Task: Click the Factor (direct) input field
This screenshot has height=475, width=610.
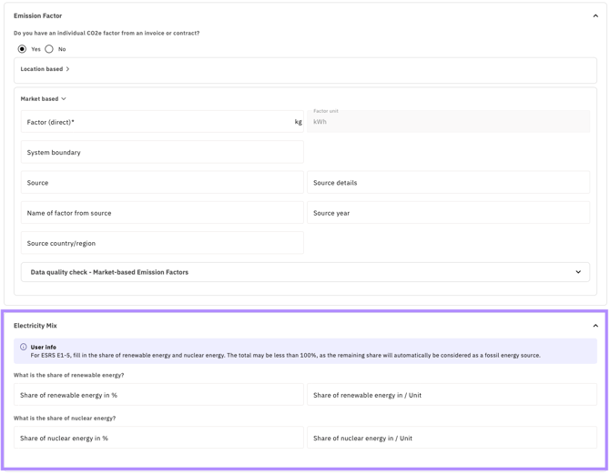Action: coord(162,122)
